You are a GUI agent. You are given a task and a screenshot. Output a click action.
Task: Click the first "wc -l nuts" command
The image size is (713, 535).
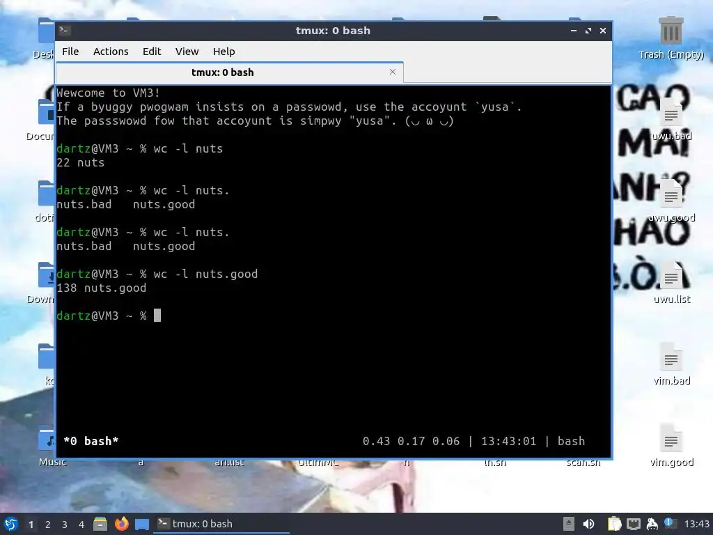188,148
